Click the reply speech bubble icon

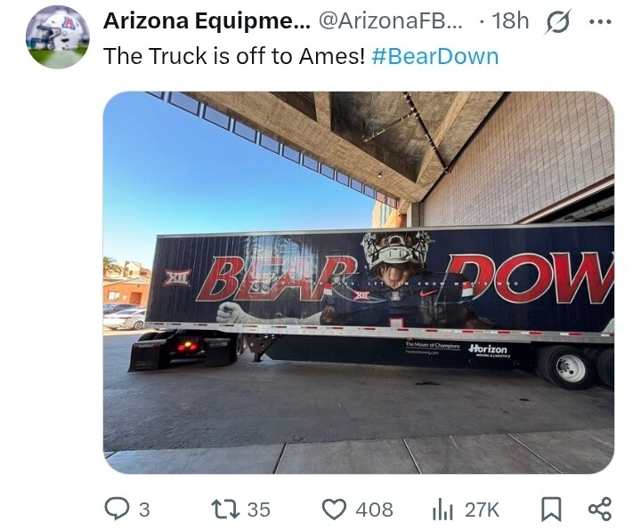pos(118,509)
